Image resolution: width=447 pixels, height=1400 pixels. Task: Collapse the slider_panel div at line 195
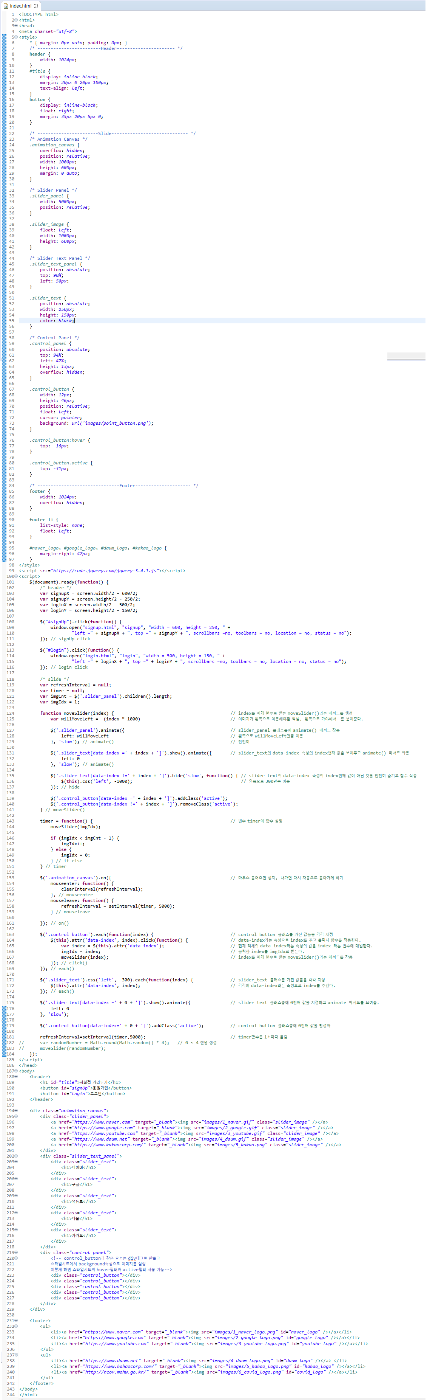click(x=16, y=1116)
